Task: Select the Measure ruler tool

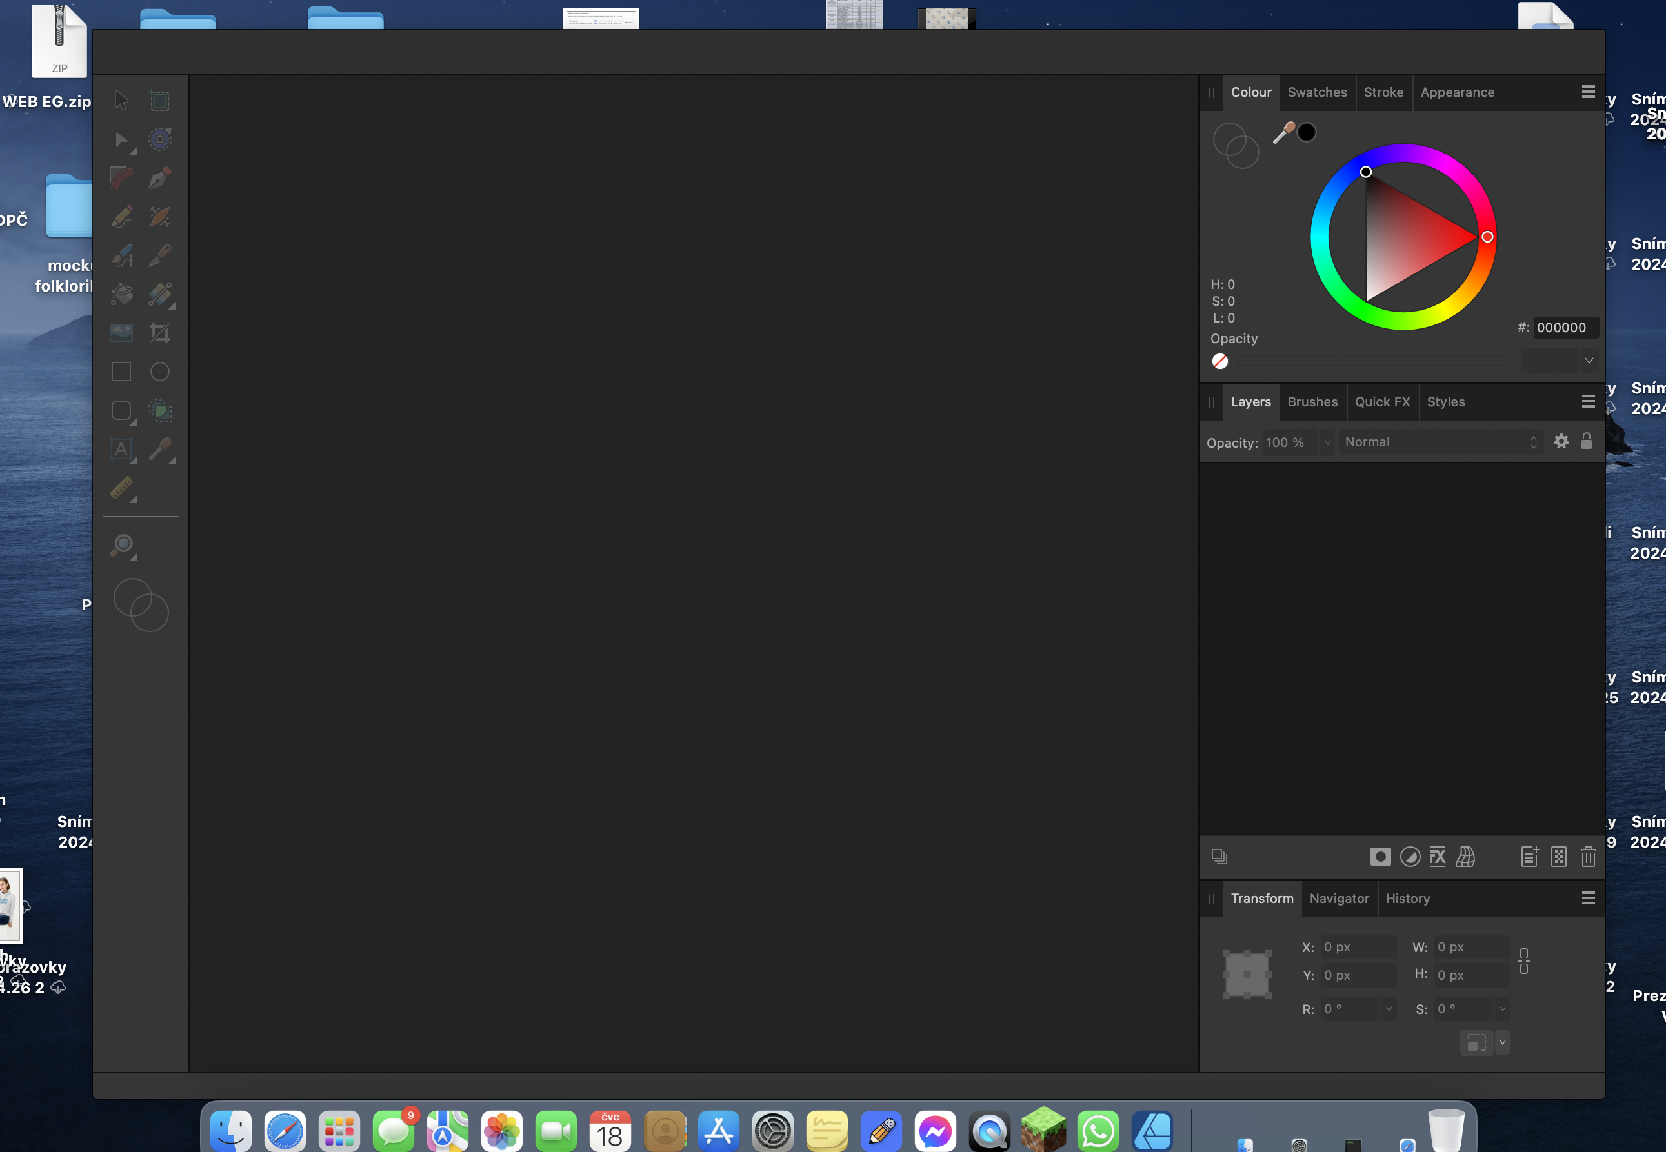Action: (121, 488)
